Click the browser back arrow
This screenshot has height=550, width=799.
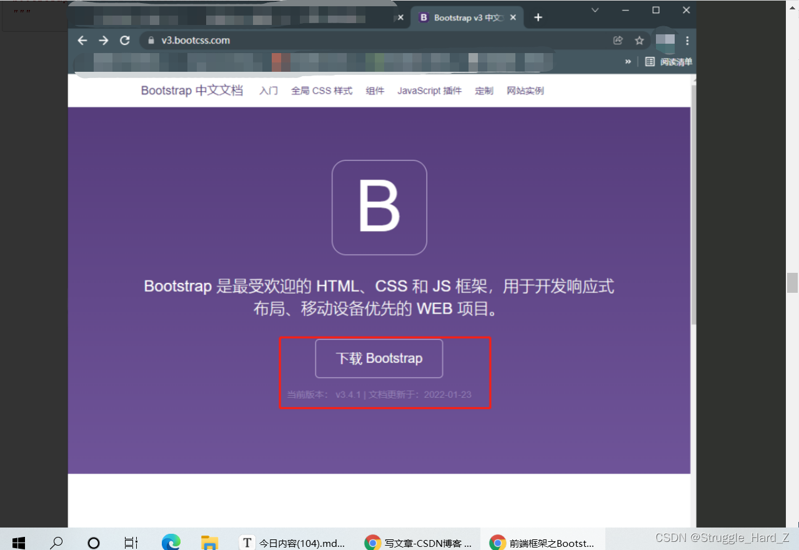pyautogui.click(x=82, y=41)
